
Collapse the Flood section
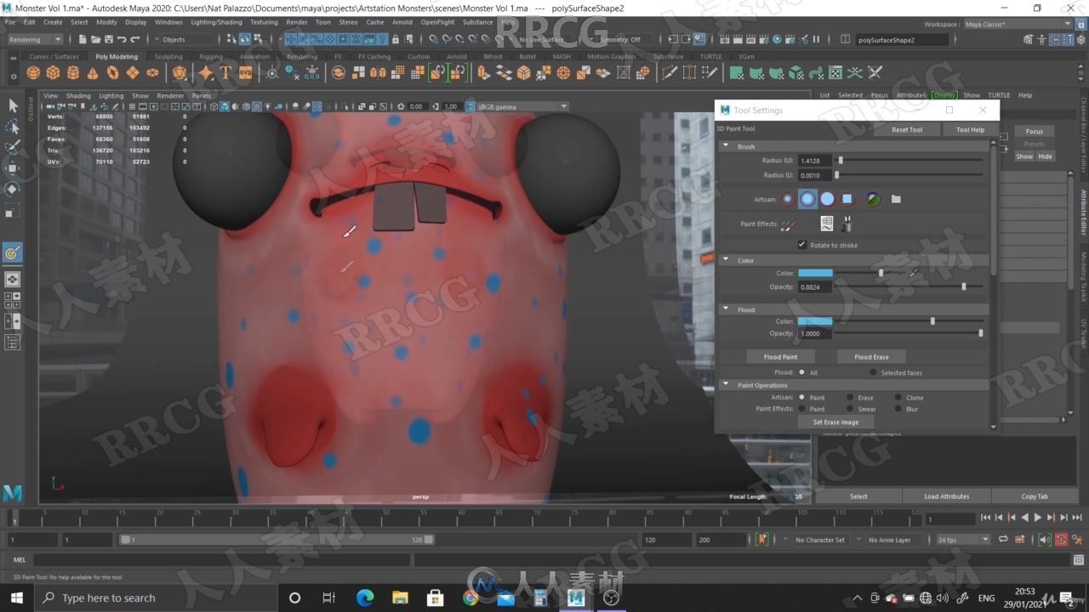[x=726, y=309]
